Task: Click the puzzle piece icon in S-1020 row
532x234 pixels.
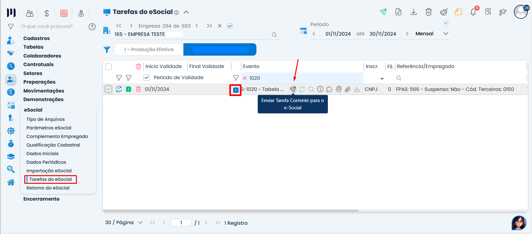Action: click(x=329, y=89)
